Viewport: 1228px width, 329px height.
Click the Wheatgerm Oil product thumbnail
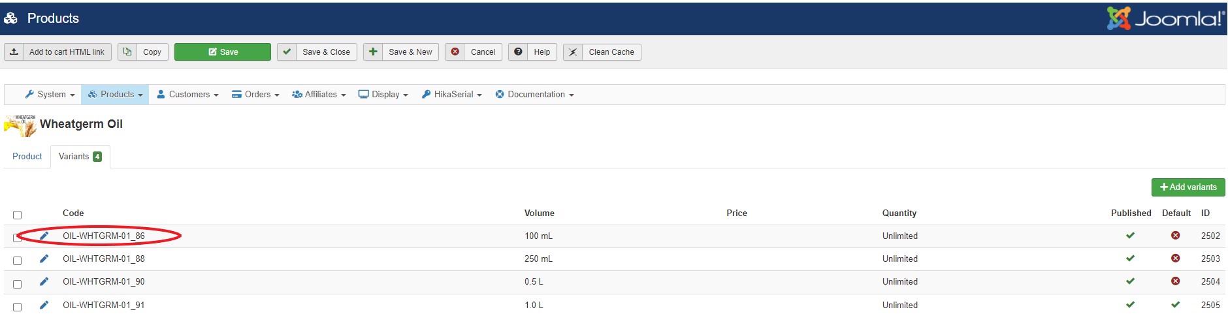coord(20,125)
